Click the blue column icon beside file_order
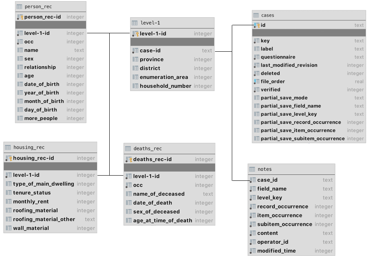Image resolution: width=368 pixels, height=259 pixels. tap(256, 81)
